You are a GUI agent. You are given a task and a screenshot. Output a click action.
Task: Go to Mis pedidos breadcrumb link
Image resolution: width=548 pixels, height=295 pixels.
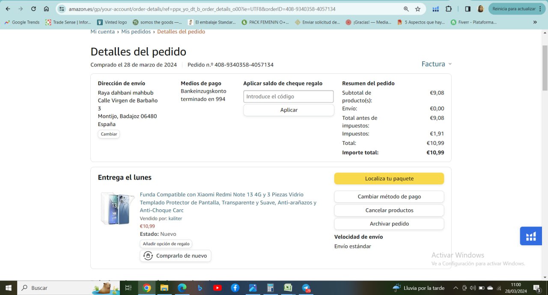pos(136,32)
